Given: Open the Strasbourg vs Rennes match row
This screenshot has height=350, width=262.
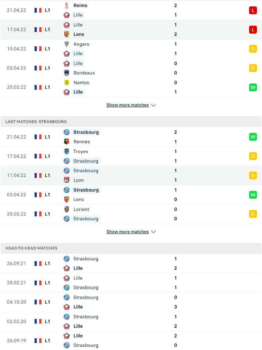Looking at the screenshot, I should point(131,137).
